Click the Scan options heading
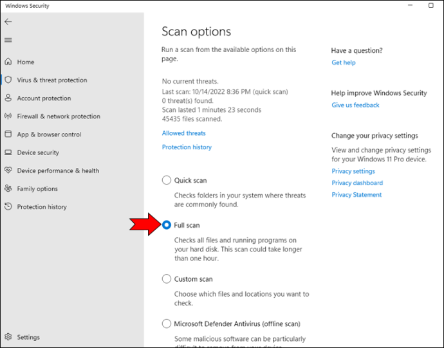 coord(196,32)
